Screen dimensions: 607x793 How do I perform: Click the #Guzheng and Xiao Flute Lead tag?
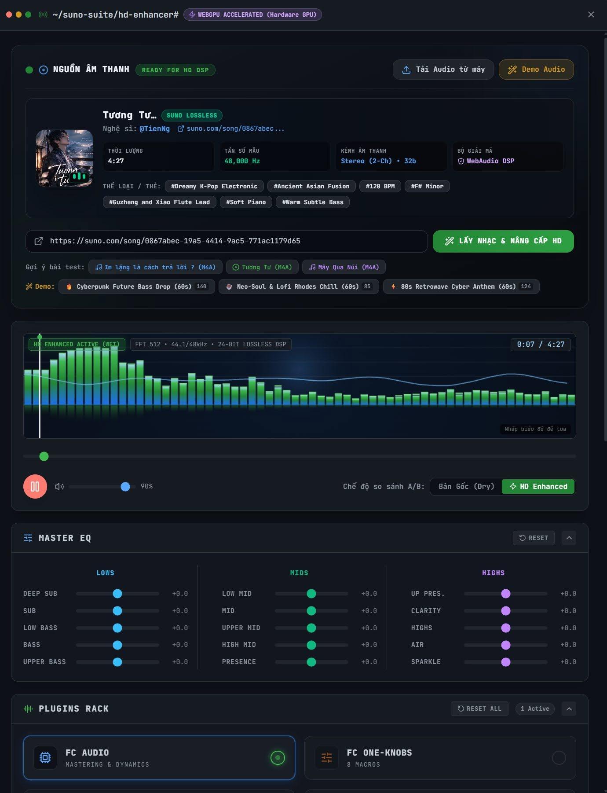pos(159,202)
